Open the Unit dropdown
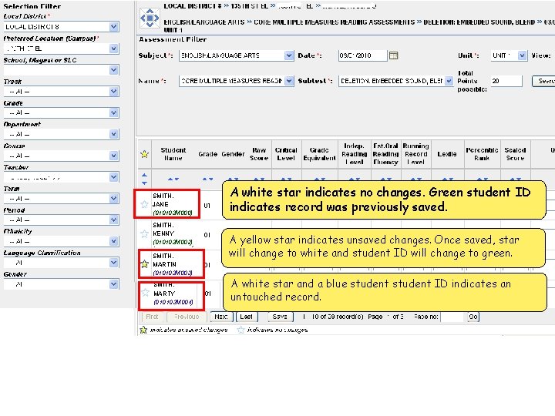Screen dimensions: 555x416 pyautogui.click(x=522, y=55)
